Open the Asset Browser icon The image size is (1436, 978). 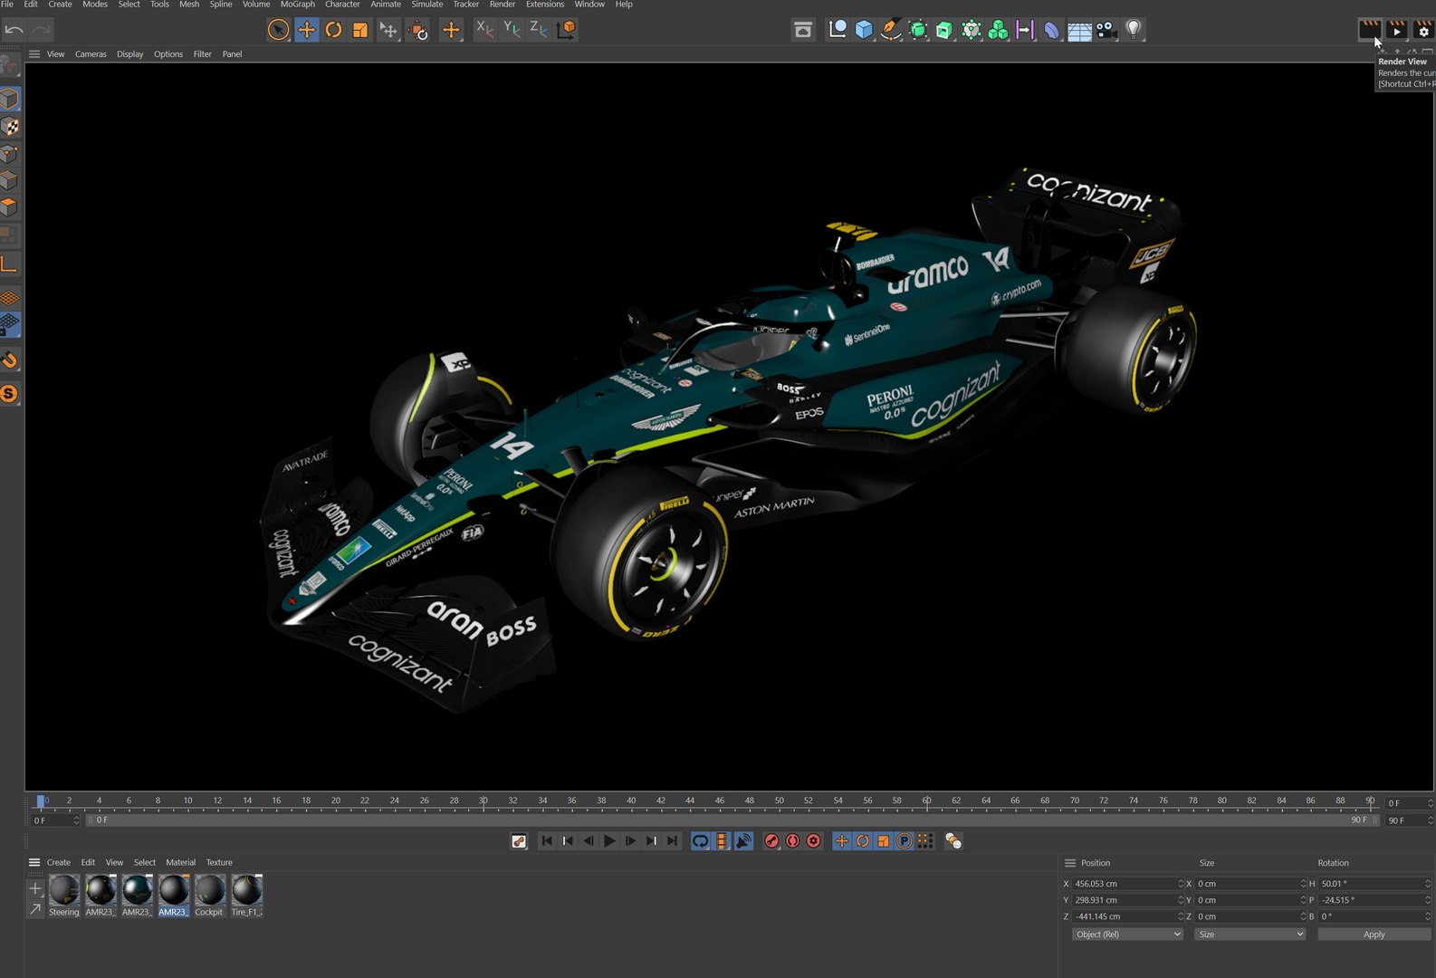pos(803,30)
